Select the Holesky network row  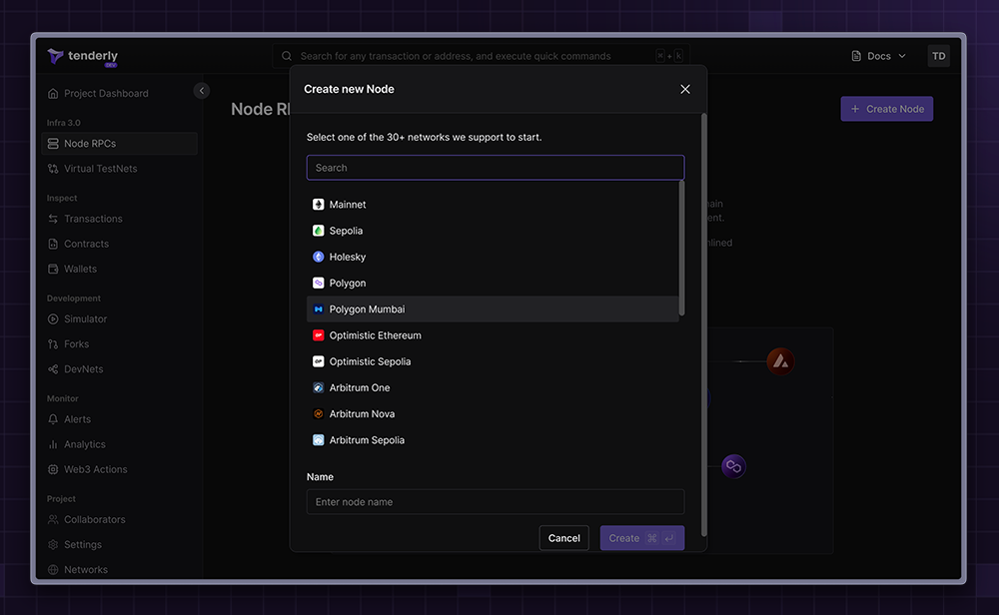[x=493, y=257]
